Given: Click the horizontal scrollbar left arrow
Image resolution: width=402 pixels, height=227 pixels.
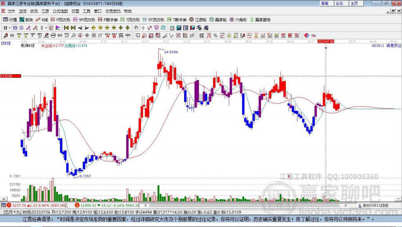Looking at the screenshot, I should click(x=146, y=205).
